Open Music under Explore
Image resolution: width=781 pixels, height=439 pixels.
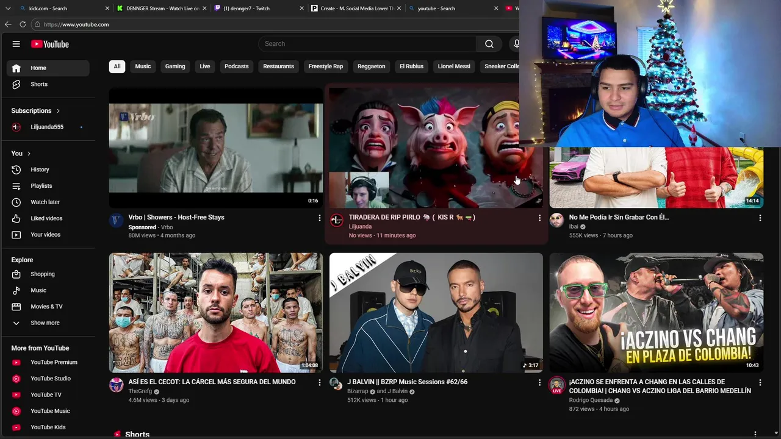pos(48,290)
